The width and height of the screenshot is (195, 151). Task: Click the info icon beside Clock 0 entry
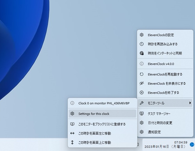tap(72, 103)
